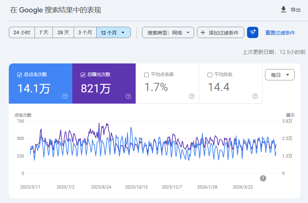Click the 在 Google 搜索结果中的表现 heading
The image size is (308, 203).
tap(56, 10)
